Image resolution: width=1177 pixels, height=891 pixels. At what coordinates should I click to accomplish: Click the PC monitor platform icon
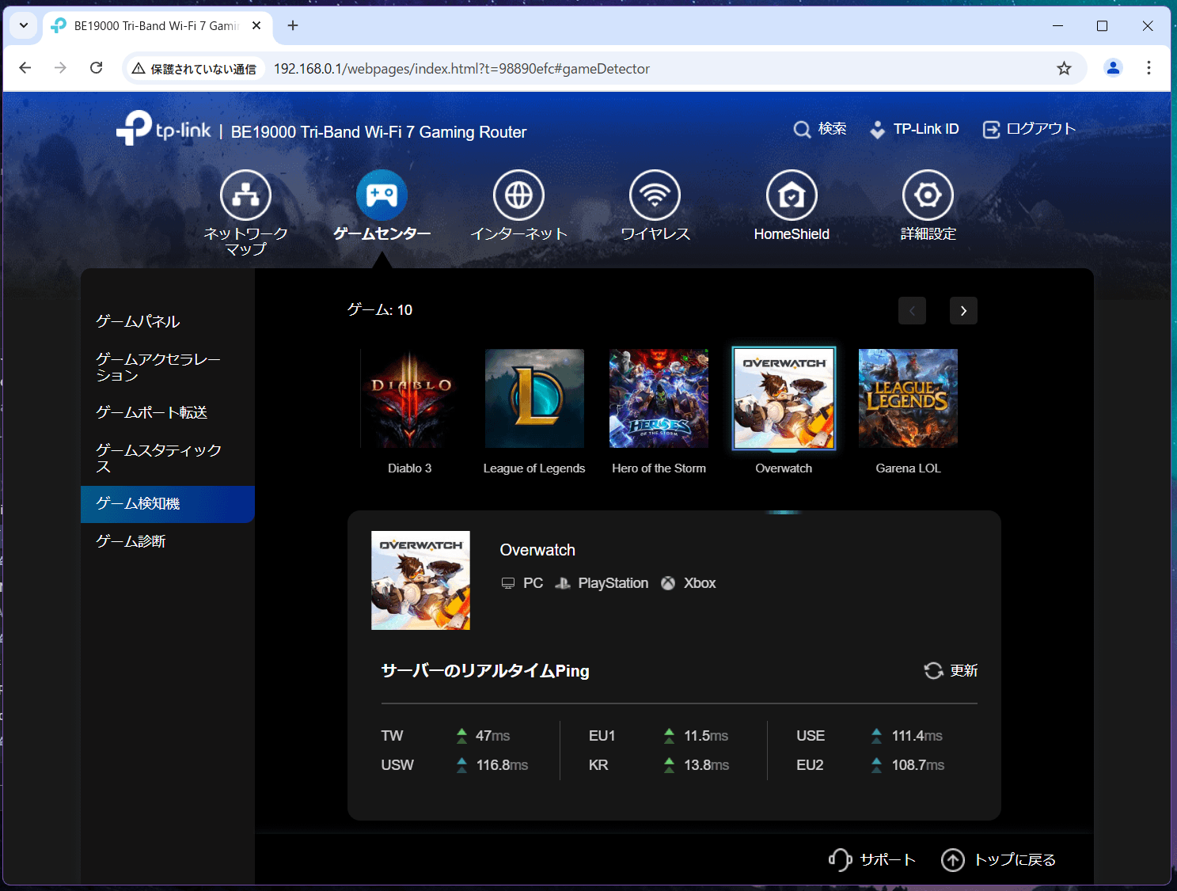click(x=508, y=583)
